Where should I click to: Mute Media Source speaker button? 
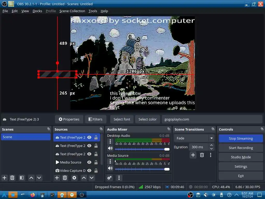tap(110, 168)
